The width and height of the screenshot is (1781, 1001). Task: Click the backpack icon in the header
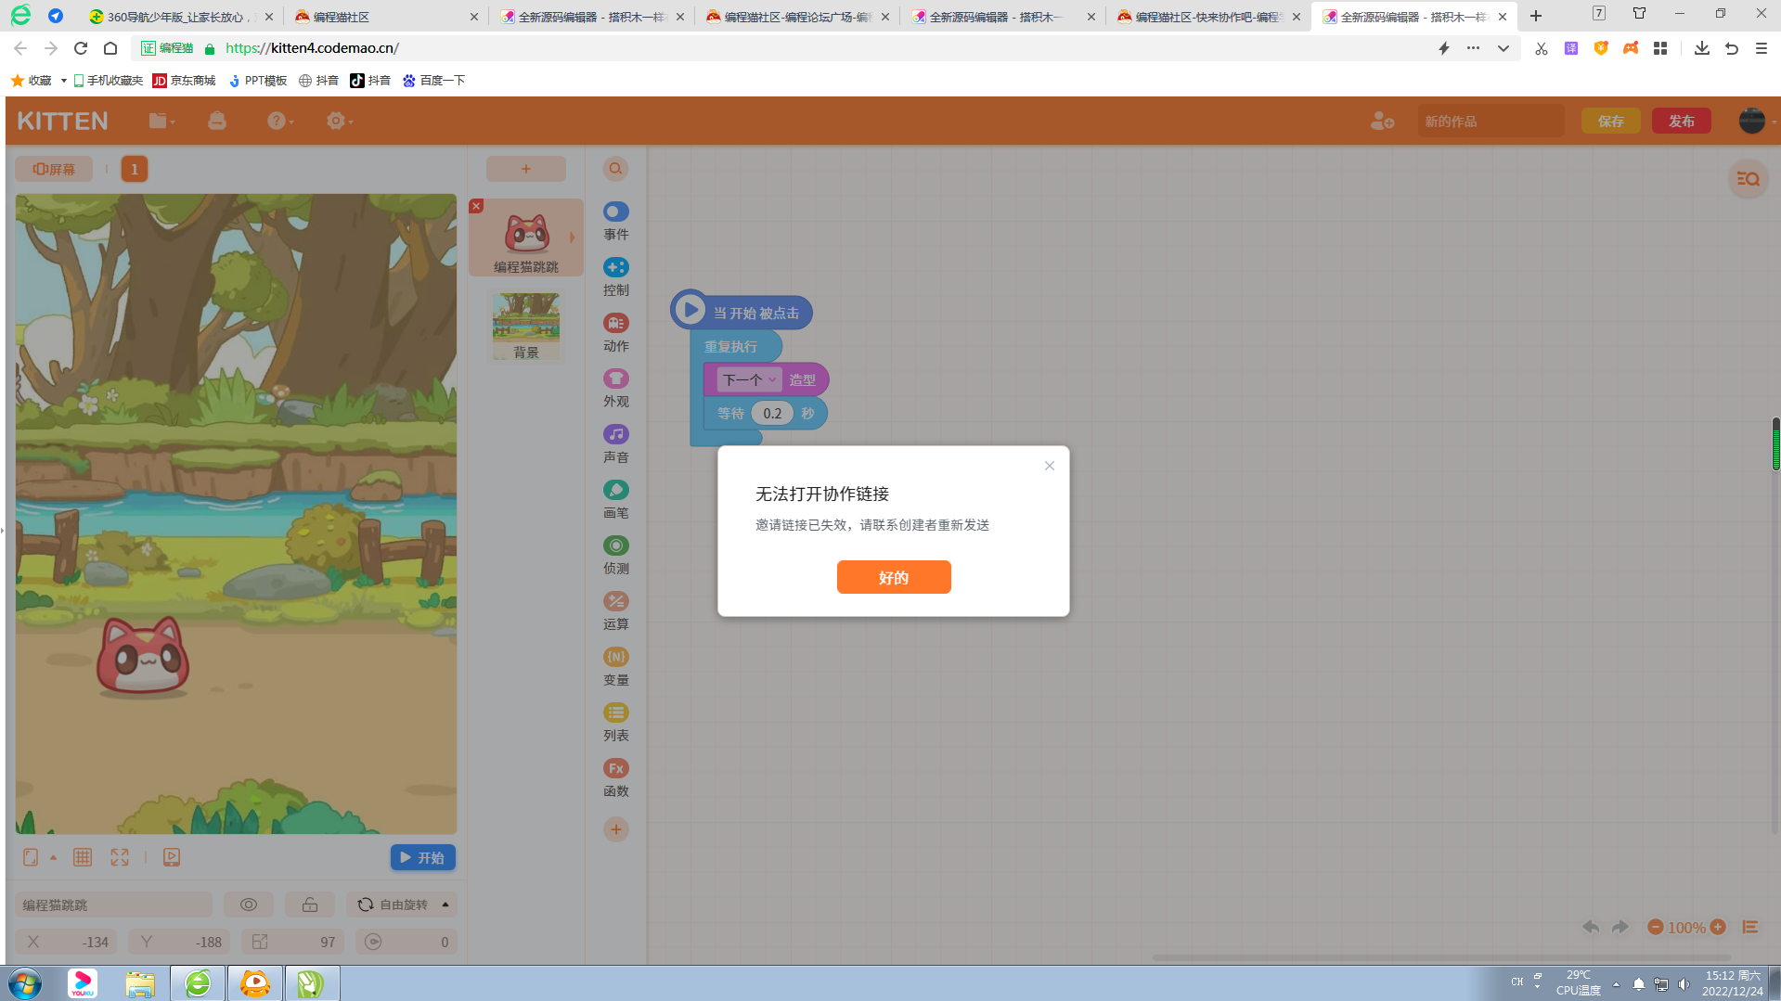(x=217, y=121)
